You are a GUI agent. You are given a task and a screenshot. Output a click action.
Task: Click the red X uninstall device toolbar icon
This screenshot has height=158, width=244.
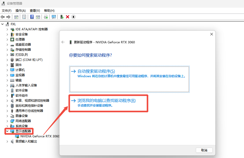68,17
